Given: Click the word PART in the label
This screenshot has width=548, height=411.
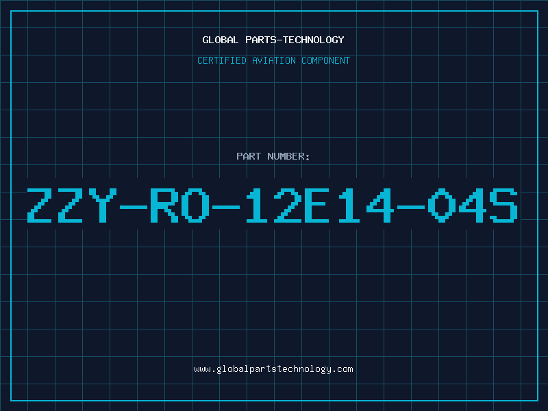Looking at the screenshot, I should (249, 156).
